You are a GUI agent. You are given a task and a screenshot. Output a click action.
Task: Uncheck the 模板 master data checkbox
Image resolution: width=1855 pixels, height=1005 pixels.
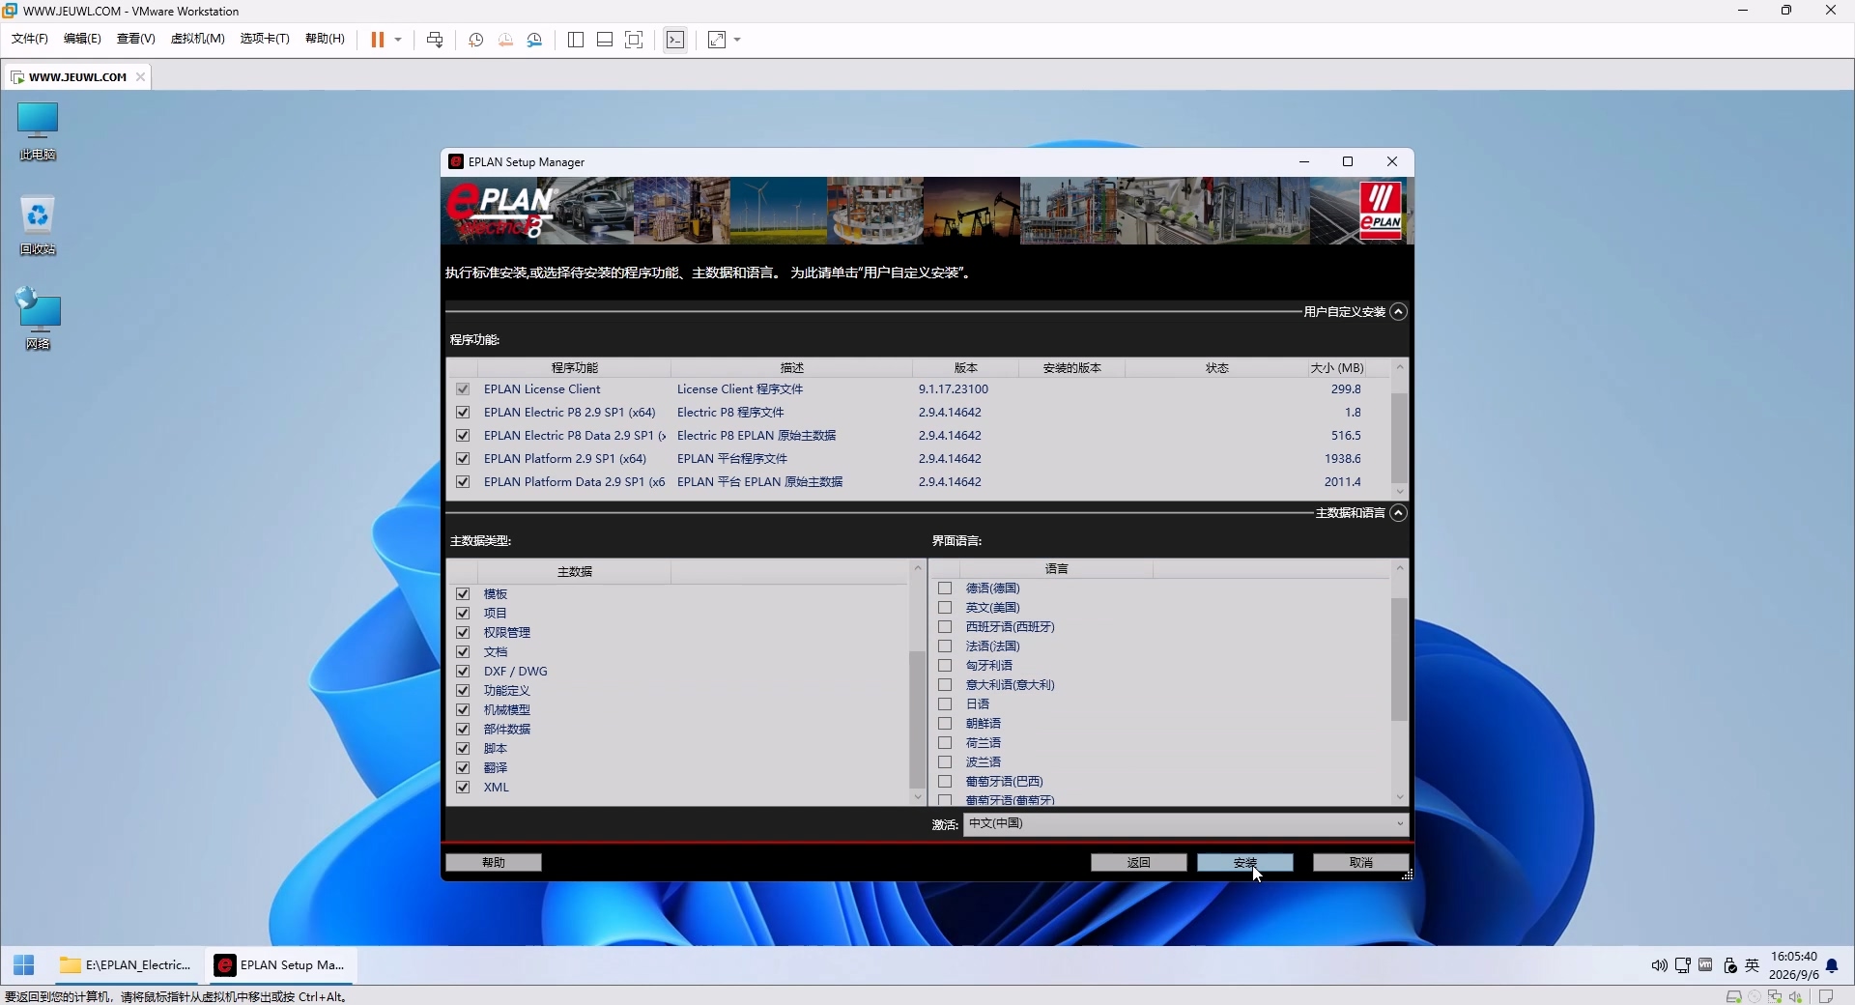click(x=463, y=594)
